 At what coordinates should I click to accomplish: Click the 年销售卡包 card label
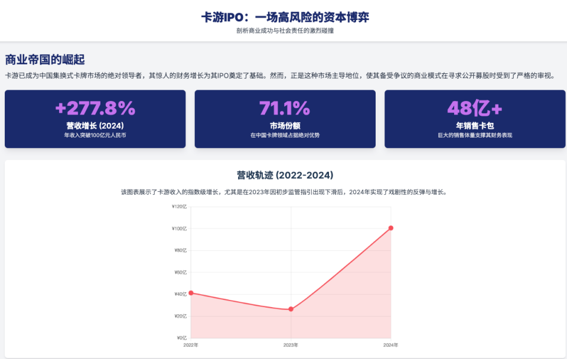[x=475, y=125]
